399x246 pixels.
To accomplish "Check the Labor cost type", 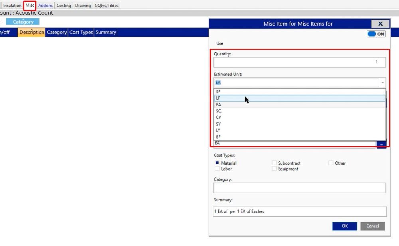I will click(217, 169).
